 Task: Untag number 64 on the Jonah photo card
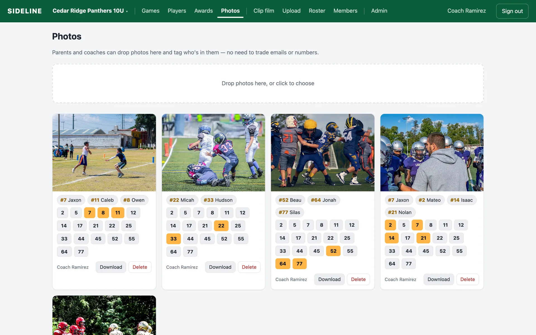tap(283, 264)
